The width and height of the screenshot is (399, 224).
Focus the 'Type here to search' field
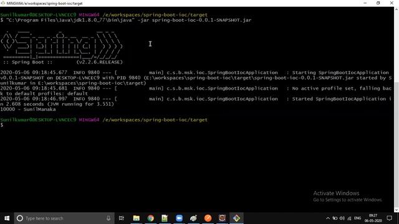(64, 218)
